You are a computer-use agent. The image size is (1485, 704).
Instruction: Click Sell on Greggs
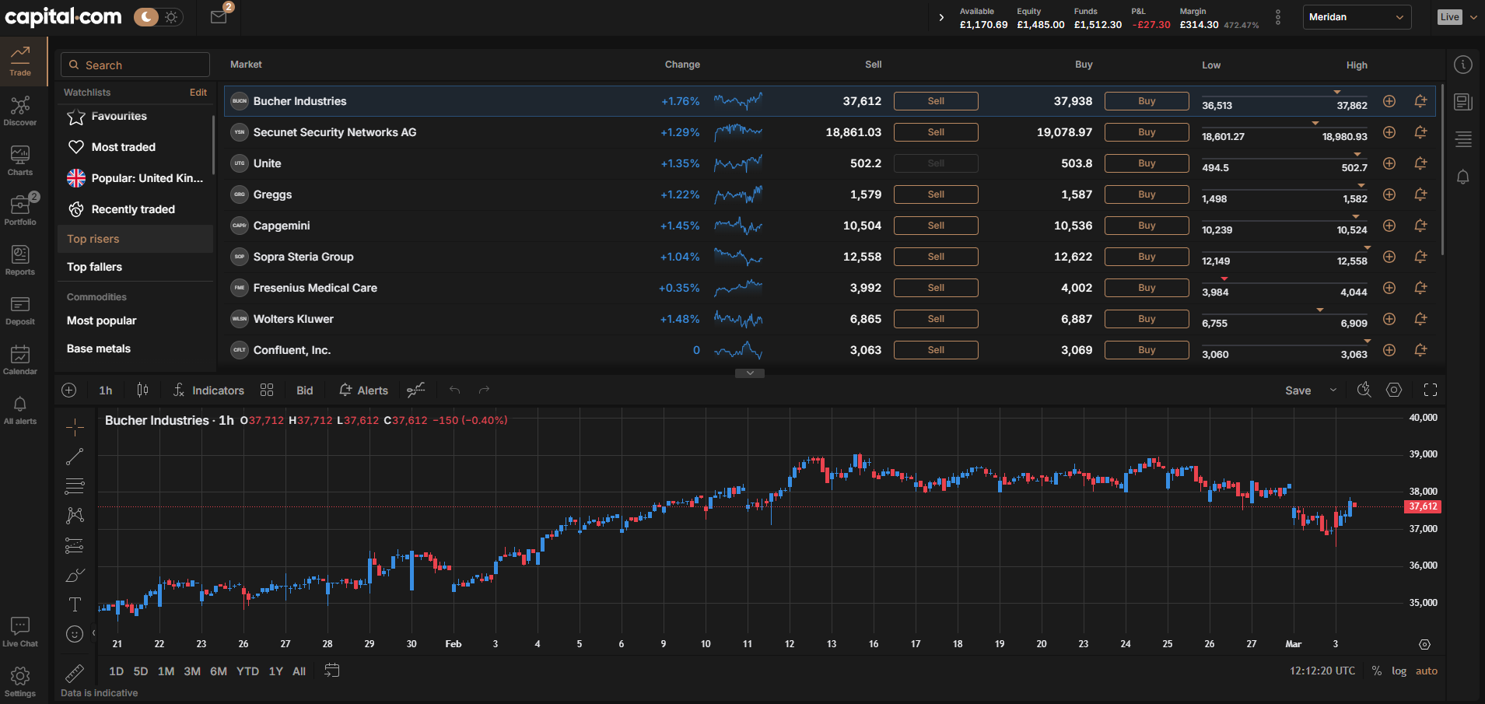tap(935, 194)
